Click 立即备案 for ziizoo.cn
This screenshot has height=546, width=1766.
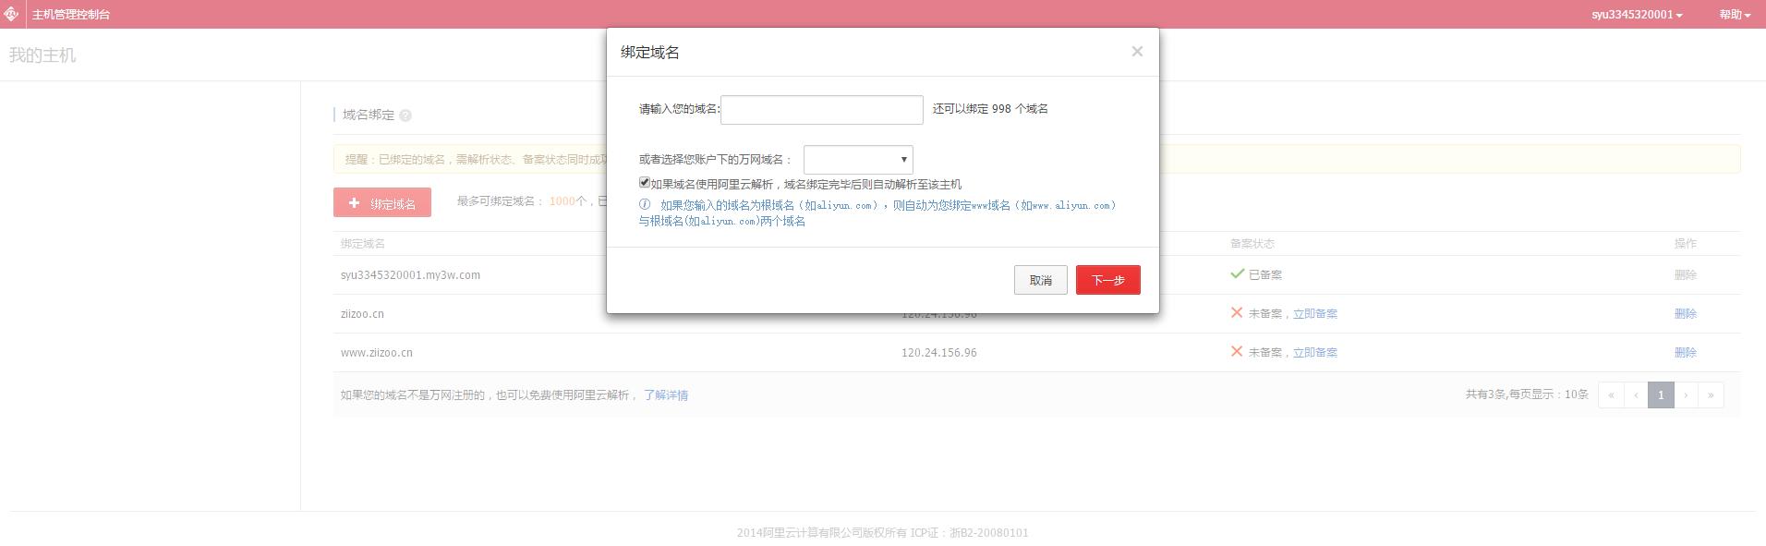(1314, 314)
